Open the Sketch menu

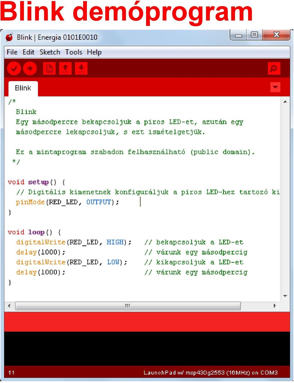[x=50, y=52]
